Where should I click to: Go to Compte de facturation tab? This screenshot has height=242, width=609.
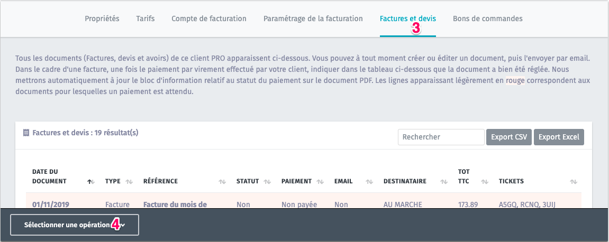point(209,18)
